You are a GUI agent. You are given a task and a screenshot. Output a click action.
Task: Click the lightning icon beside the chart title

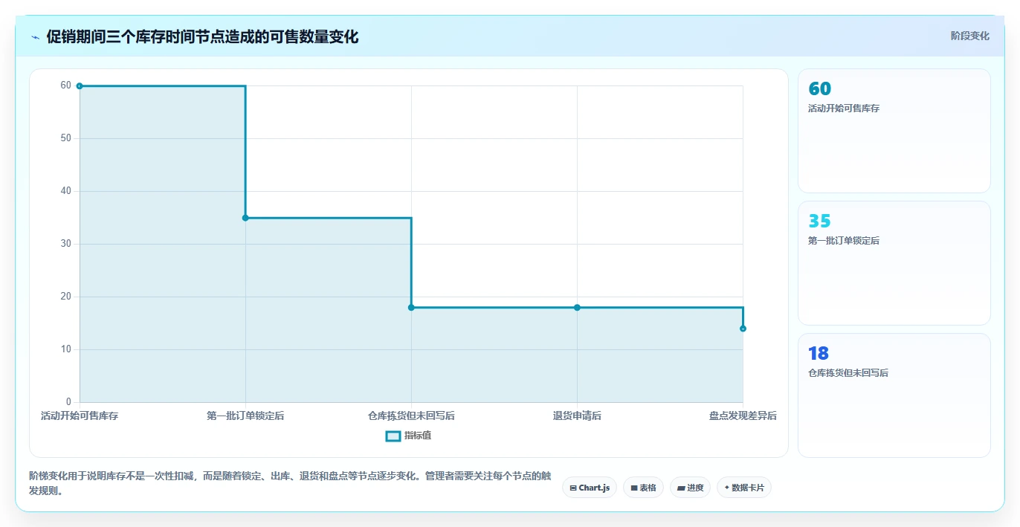36,37
